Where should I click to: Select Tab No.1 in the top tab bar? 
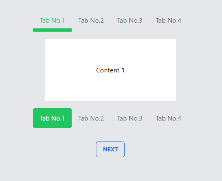coord(52,21)
